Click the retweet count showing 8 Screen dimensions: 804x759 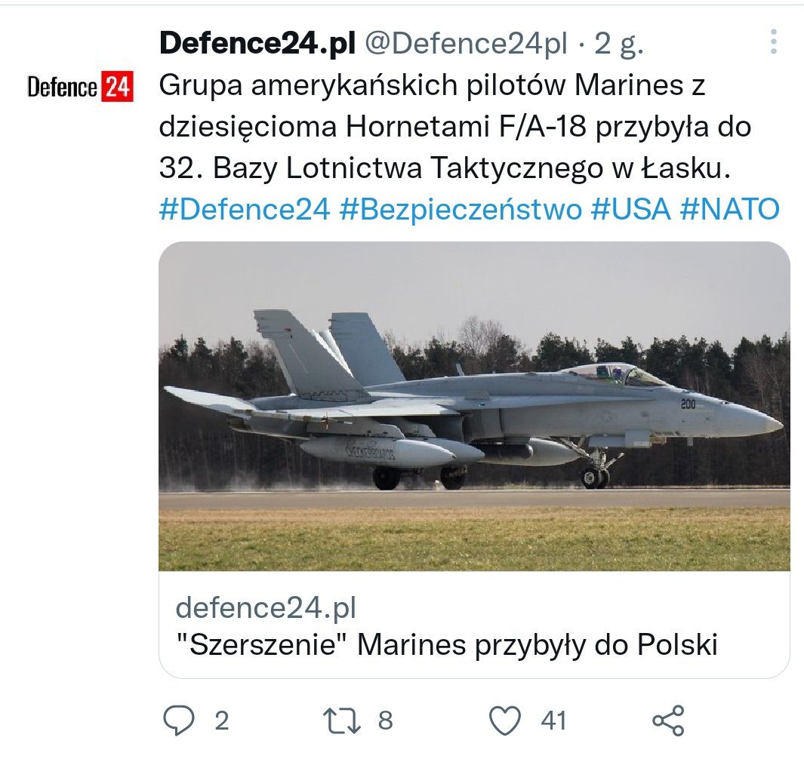click(x=385, y=721)
